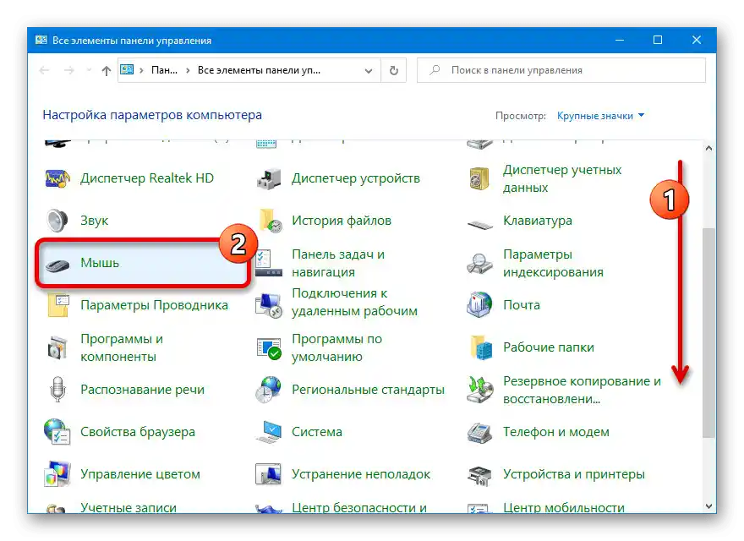The height and width of the screenshot is (541, 744).
Task: Click the Control Panel icon in address bar
Action: [x=127, y=70]
